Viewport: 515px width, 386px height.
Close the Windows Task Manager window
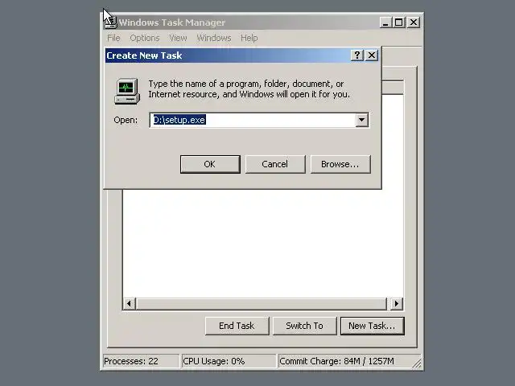click(x=414, y=23)
